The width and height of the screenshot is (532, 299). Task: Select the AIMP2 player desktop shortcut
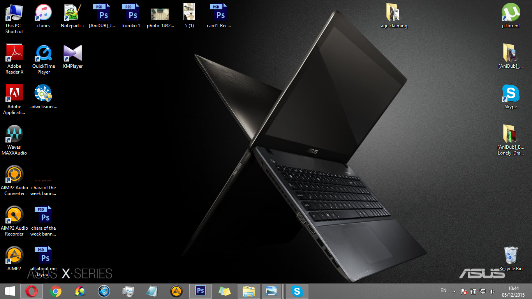pos(14,259)
